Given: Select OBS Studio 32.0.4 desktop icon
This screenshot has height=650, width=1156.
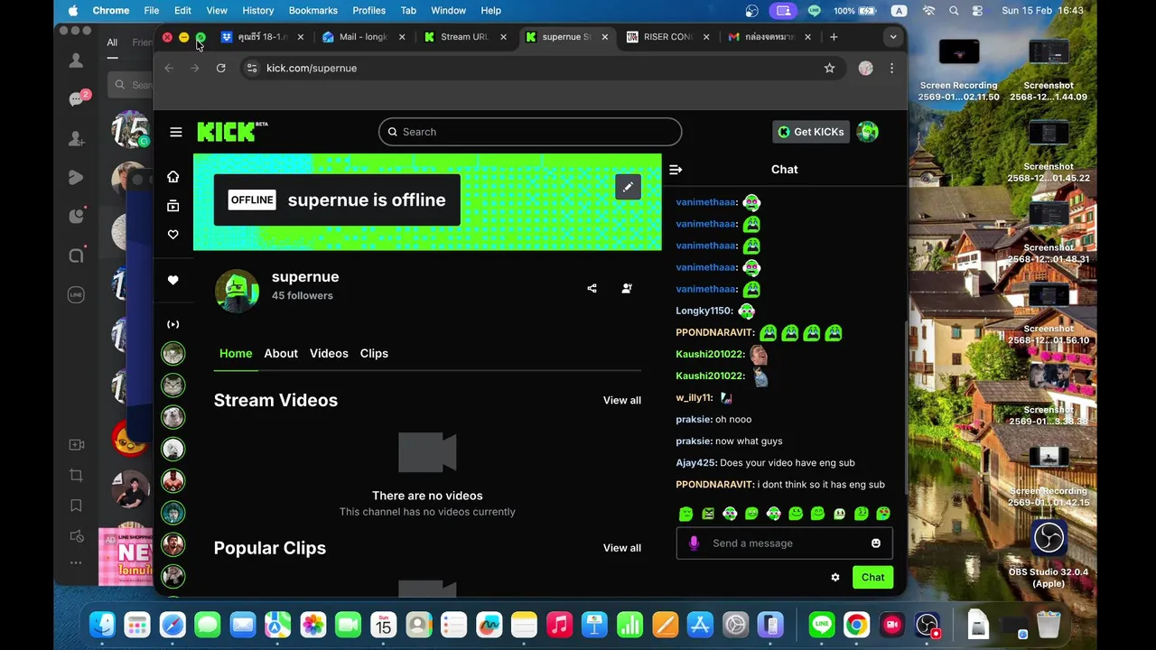Looking at the screenshot, I should click(x=1049, y=554).
